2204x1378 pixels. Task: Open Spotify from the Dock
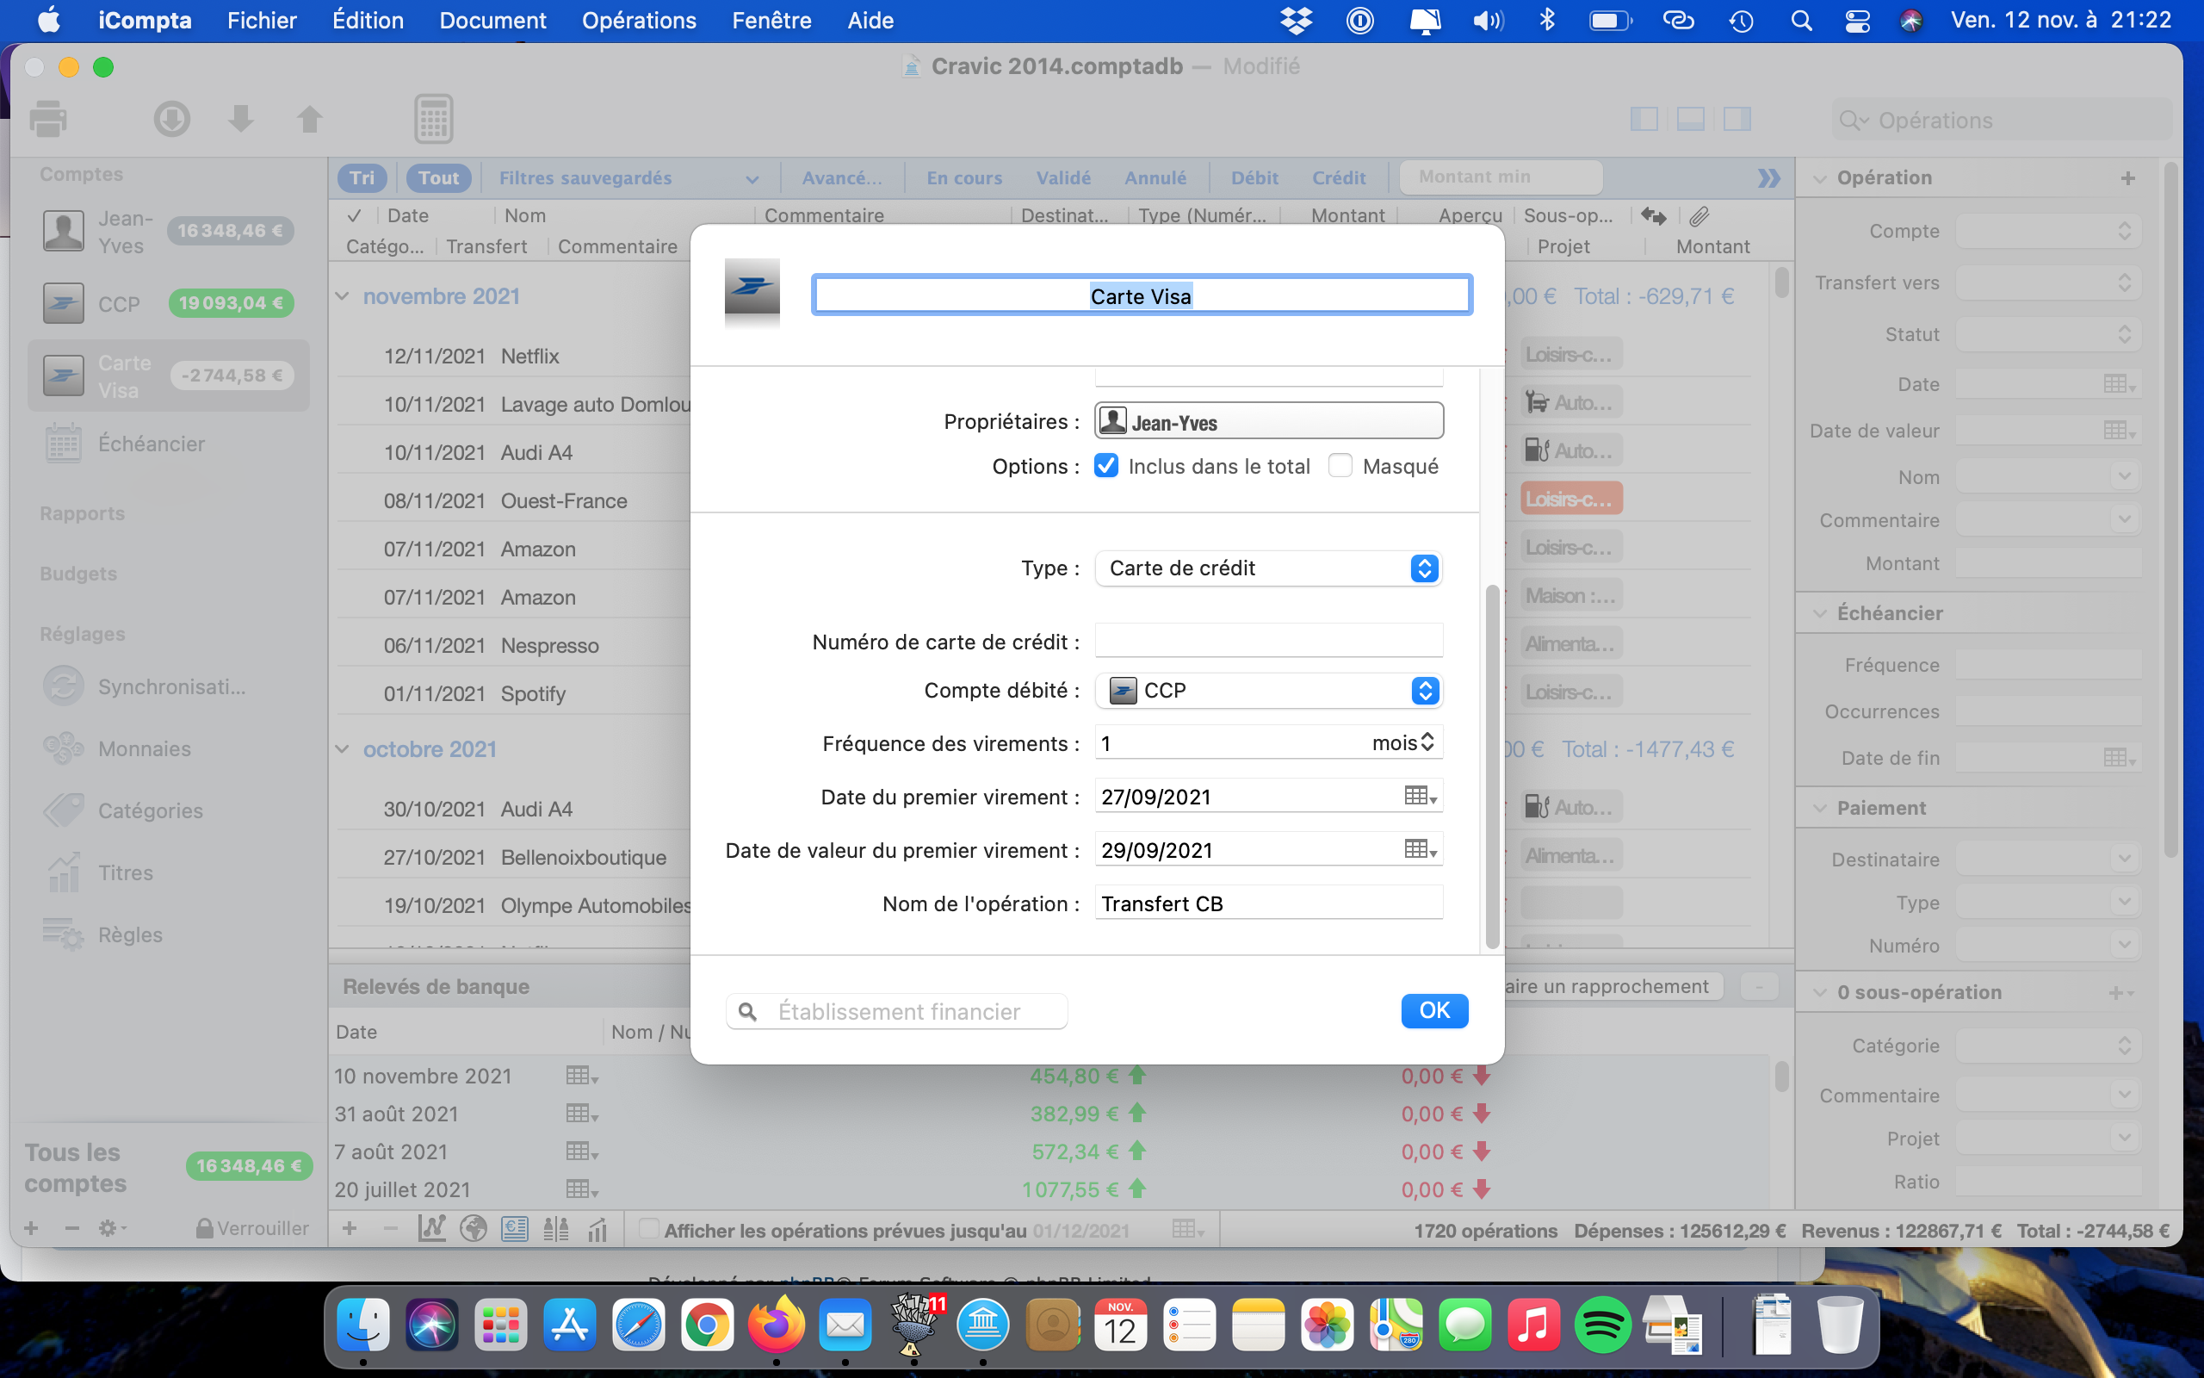click(x=1603, y=1325)
